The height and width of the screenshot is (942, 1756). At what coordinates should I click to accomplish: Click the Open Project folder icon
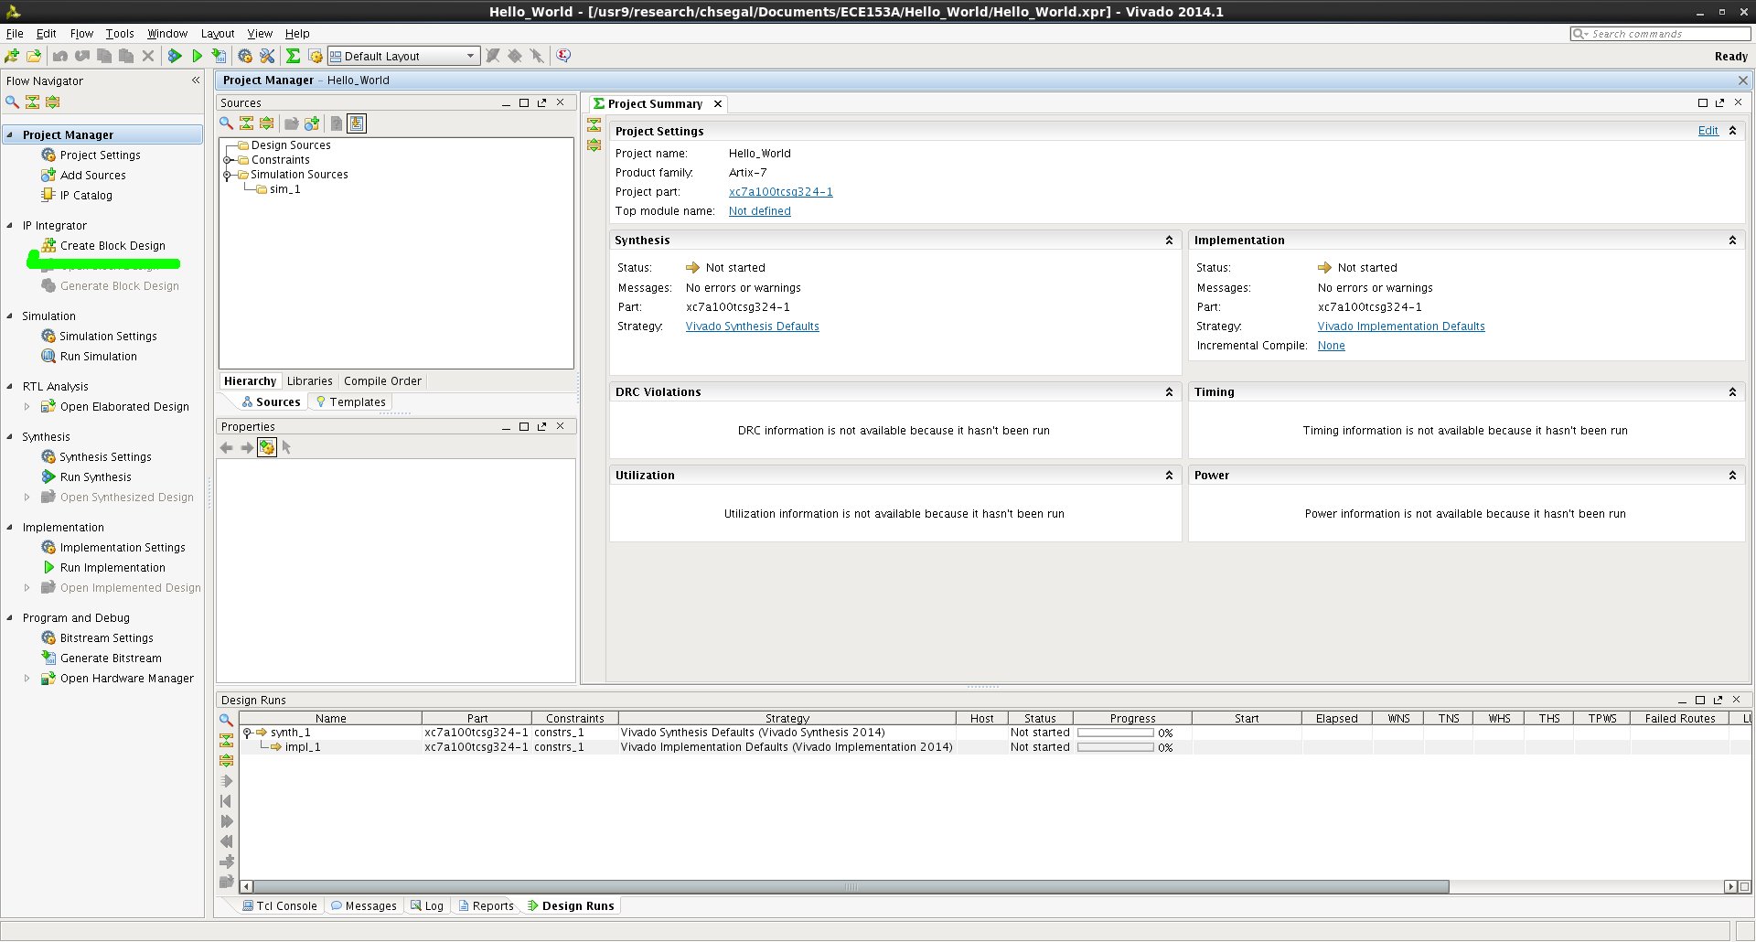[x=34, y=56]
